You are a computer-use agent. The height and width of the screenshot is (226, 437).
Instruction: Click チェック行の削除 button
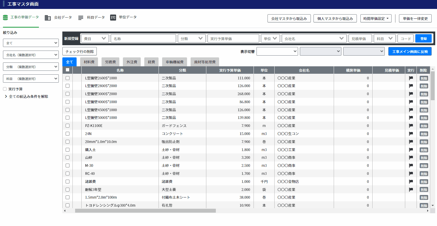point(80,51)
